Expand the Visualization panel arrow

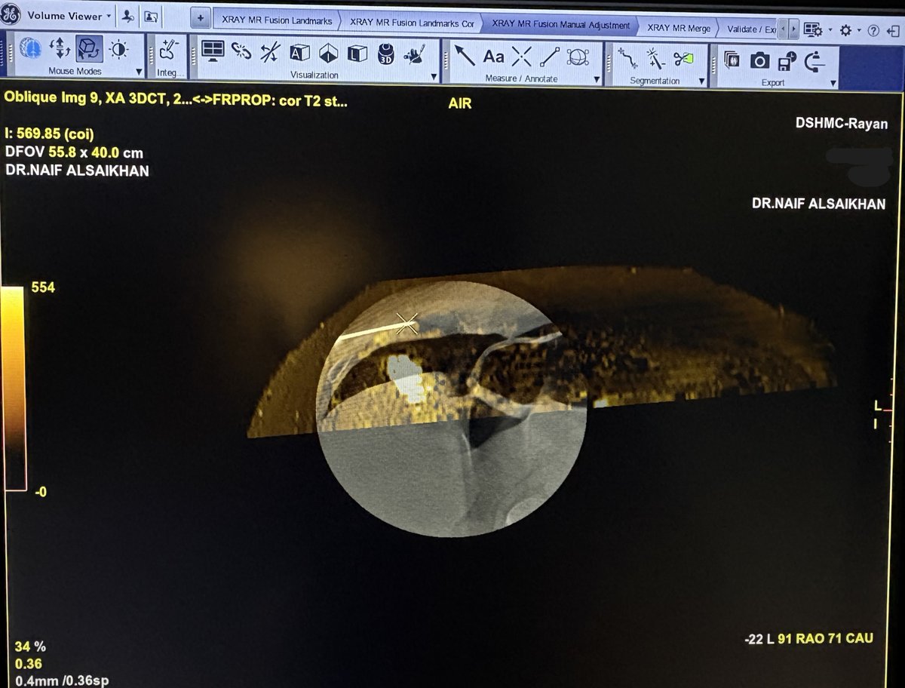(x=434, y=77)
